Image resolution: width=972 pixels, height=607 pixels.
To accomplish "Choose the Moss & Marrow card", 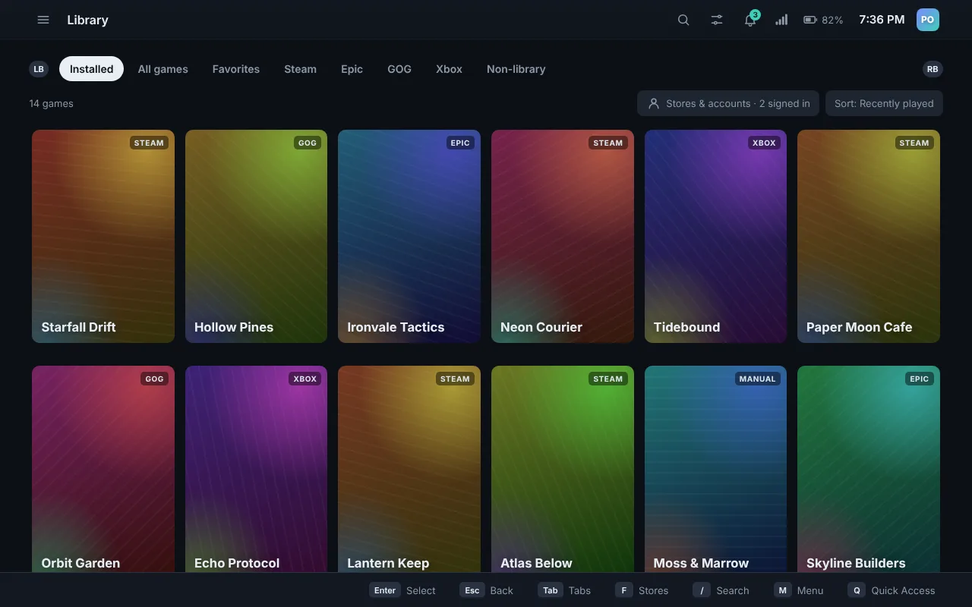I will [715, 469].
